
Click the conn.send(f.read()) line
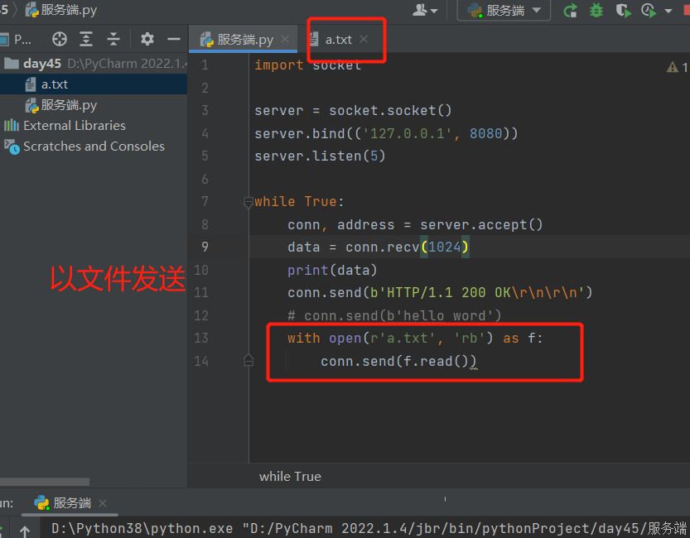coord(398,362)
